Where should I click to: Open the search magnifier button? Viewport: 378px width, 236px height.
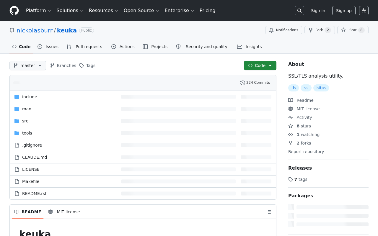(299, 11)
